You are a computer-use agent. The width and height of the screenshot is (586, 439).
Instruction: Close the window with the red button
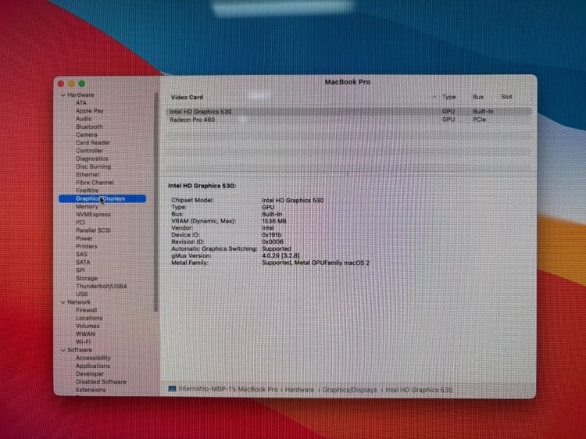pos(61,84)
